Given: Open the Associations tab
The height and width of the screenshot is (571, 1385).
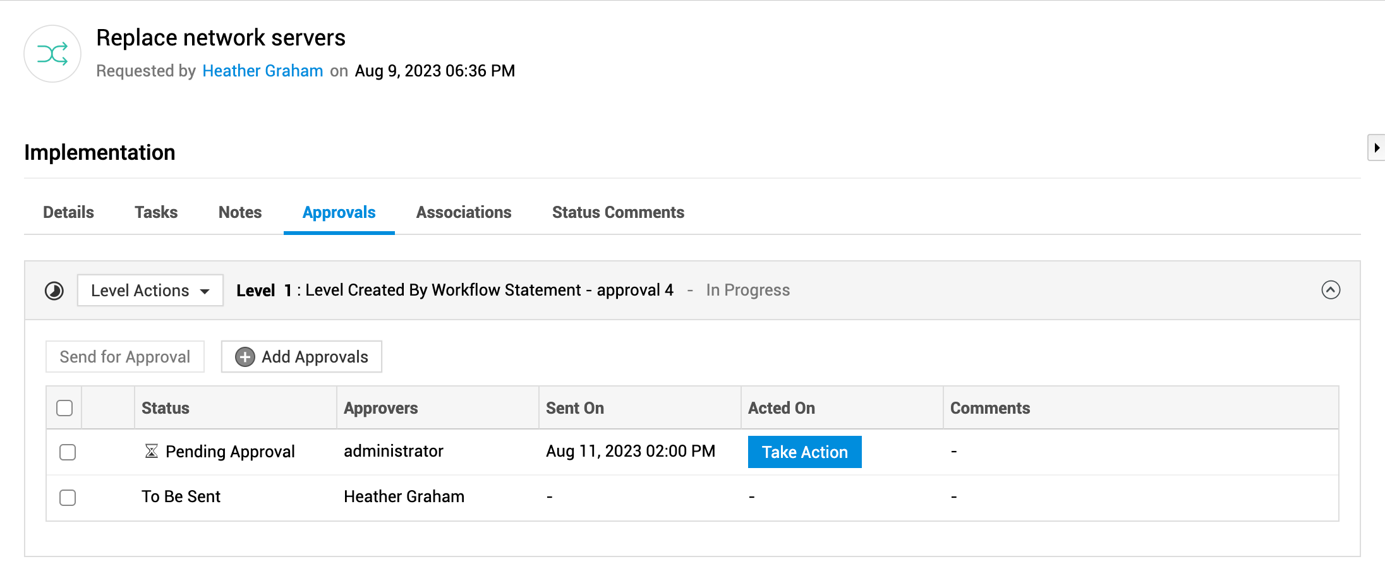Looking at the screenshot, I should point(464,212).
